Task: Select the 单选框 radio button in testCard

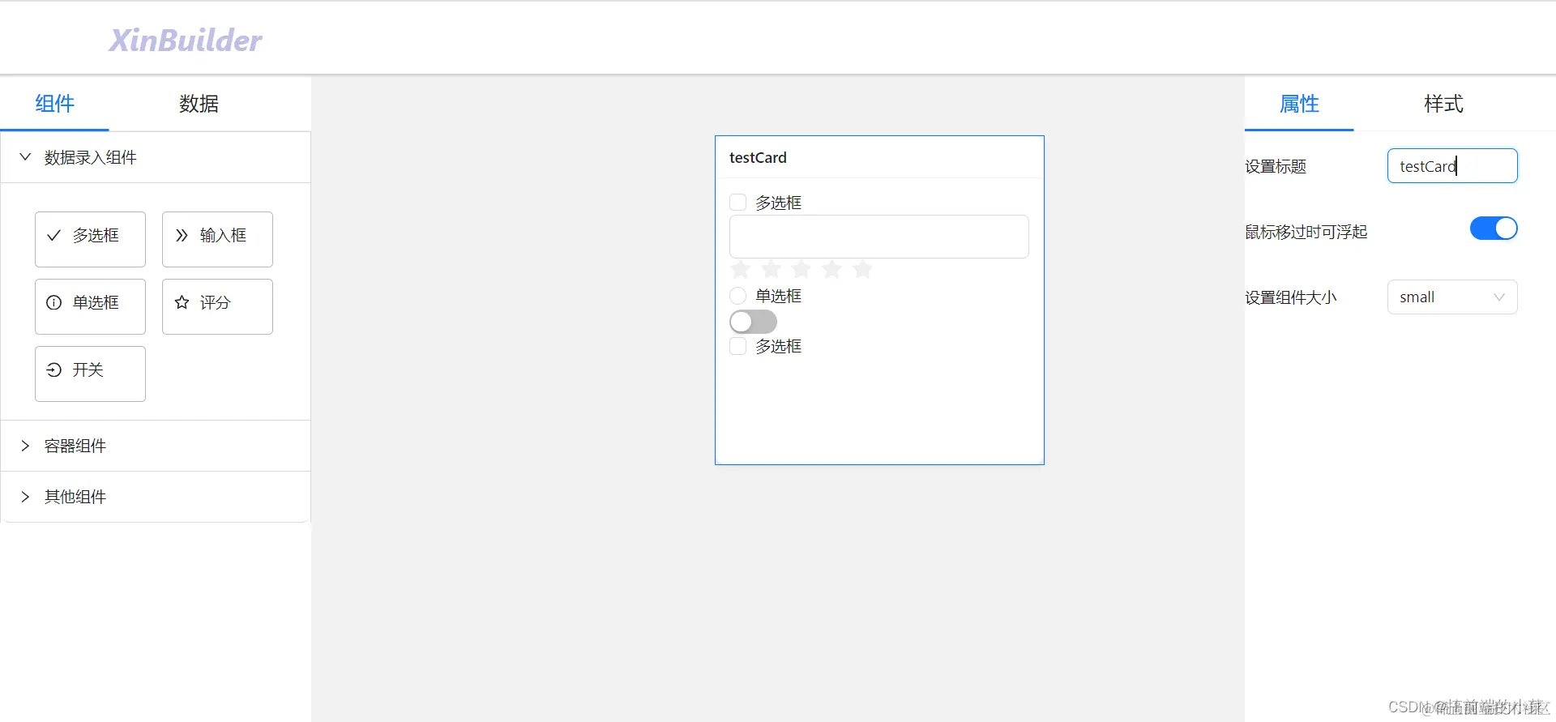Action: tap(737, 296)
